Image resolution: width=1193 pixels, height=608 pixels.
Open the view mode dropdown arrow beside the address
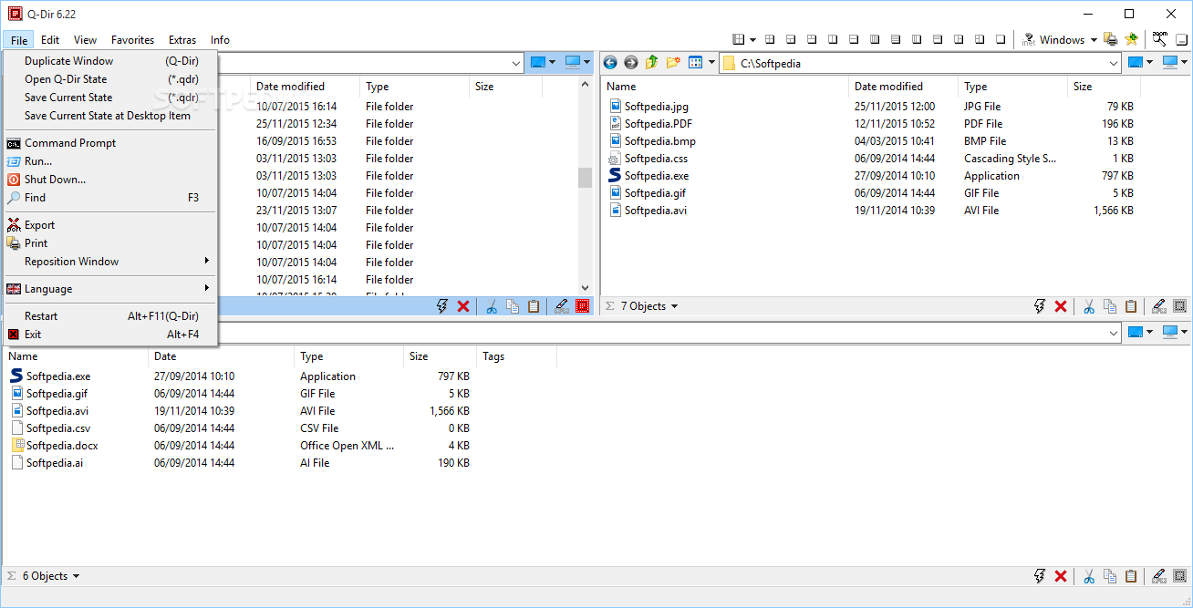(x=710, y=63)
